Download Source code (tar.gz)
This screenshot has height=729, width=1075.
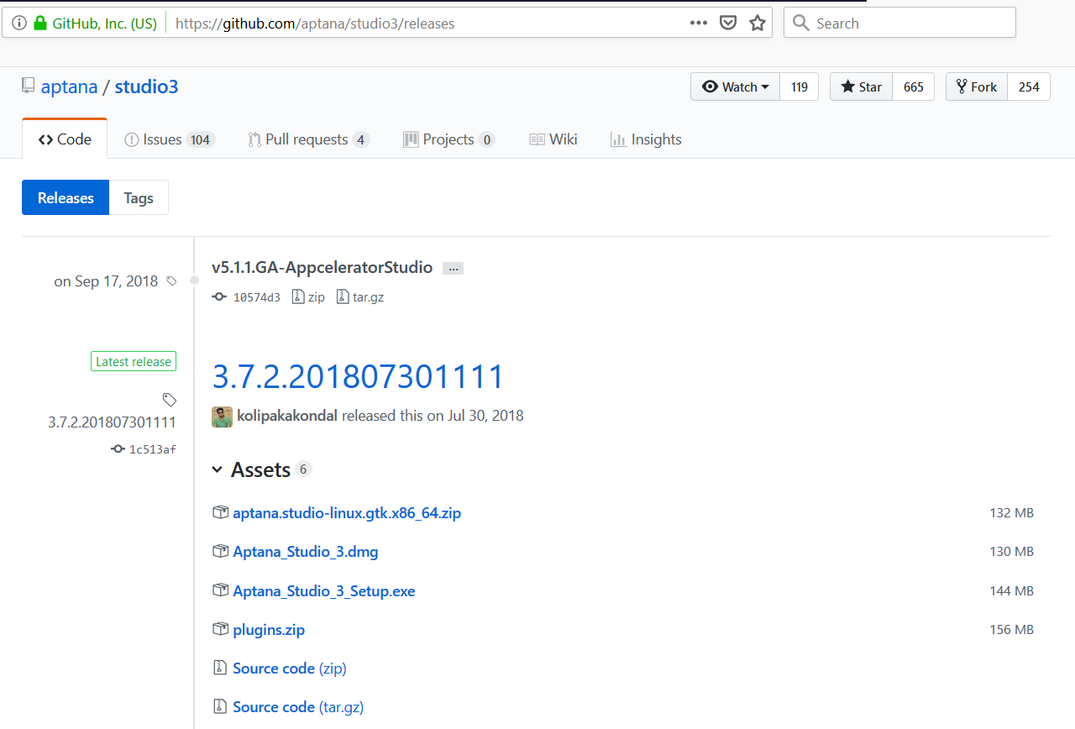click(x=298, y=707)
